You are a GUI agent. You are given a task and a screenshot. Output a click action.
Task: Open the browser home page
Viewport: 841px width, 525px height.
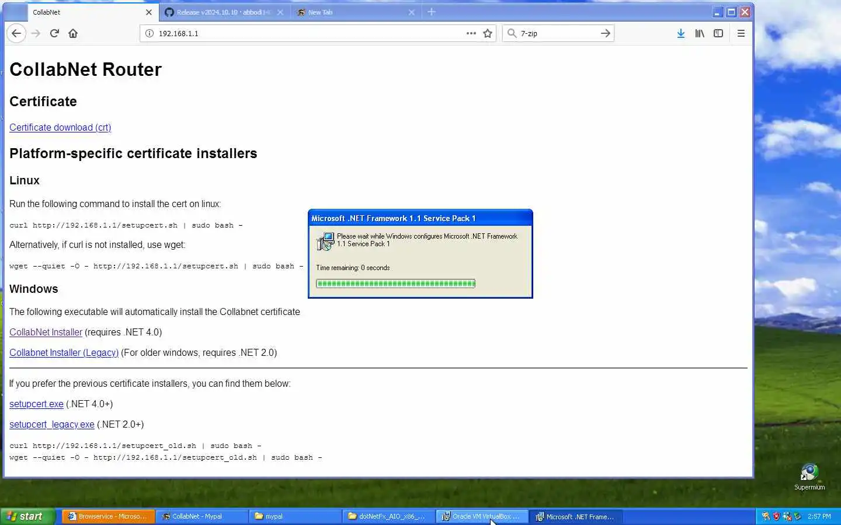(73, 33)
